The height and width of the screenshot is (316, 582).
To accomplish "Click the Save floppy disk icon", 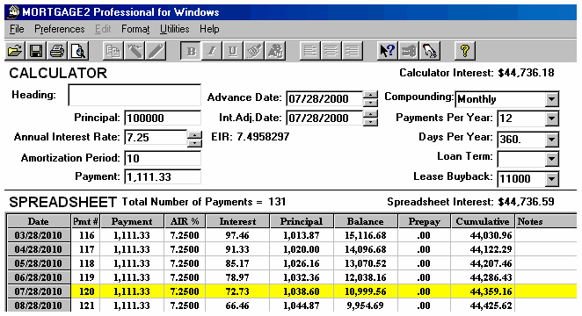I will [x=36, y=51].
